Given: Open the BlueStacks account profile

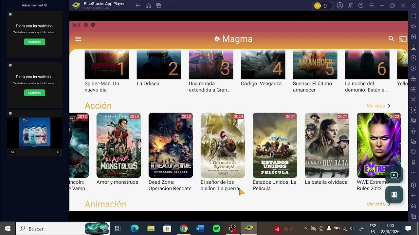Looking at the screenshot, I should [x=340, y=6].
